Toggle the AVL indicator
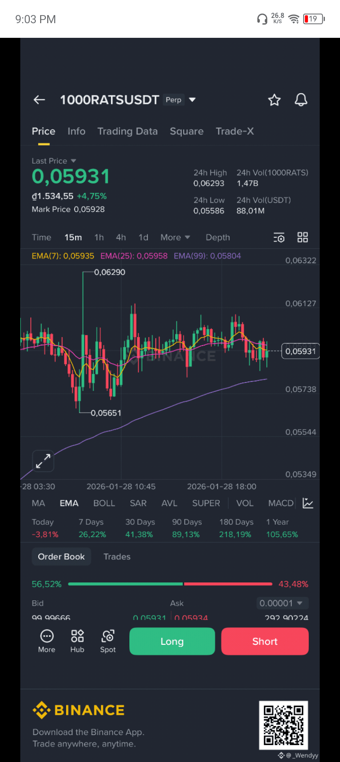The width and height of the screenshot is (340, 762). tap(170, 503)
